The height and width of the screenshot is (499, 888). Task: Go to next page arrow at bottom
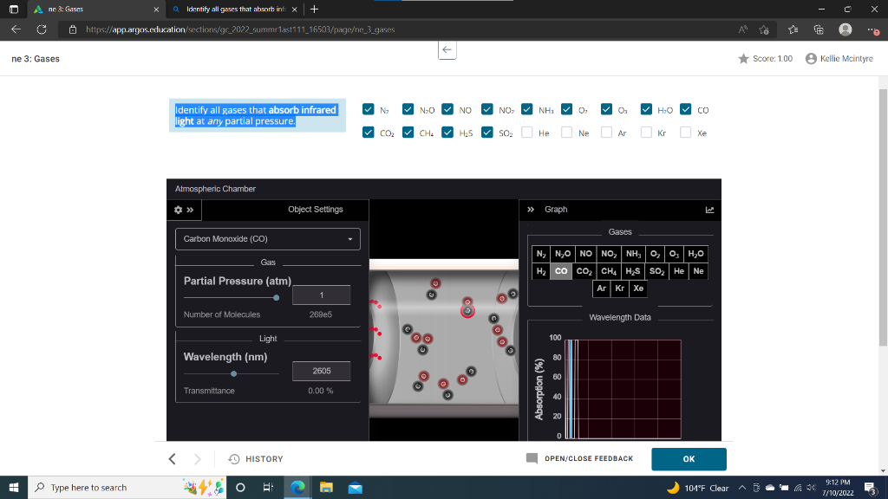point(197,459)
